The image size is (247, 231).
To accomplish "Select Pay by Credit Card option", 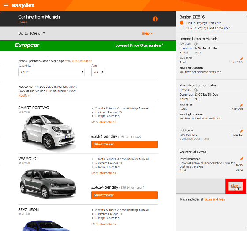I will tap(182, 23).
